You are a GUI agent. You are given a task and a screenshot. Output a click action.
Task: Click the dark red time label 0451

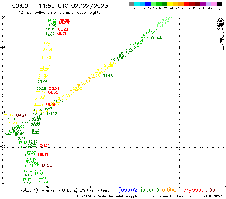coord(21,115)
